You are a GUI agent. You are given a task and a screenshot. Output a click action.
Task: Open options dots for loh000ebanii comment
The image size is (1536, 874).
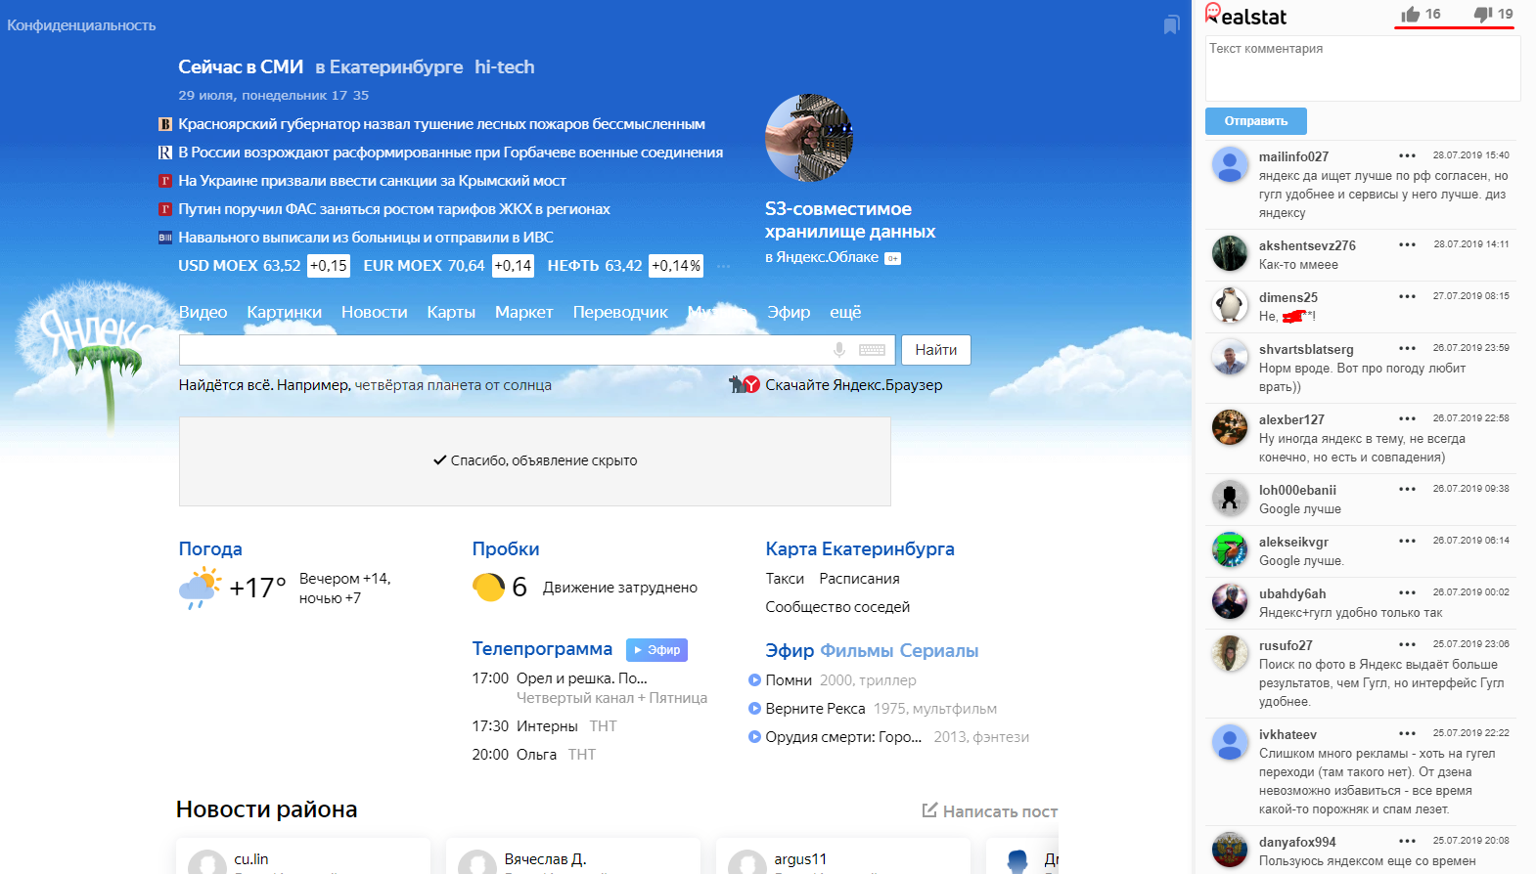pyautogui.click(x=1407, y=489)
